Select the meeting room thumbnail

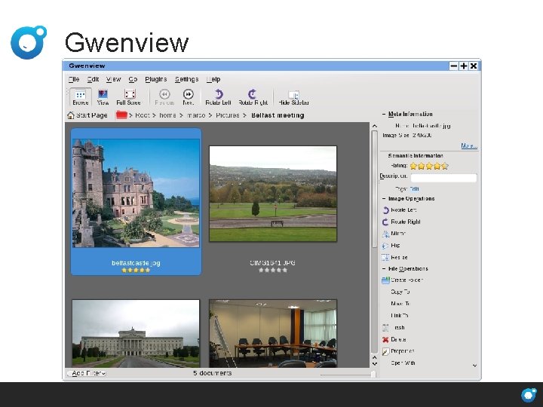pos(273,333)
